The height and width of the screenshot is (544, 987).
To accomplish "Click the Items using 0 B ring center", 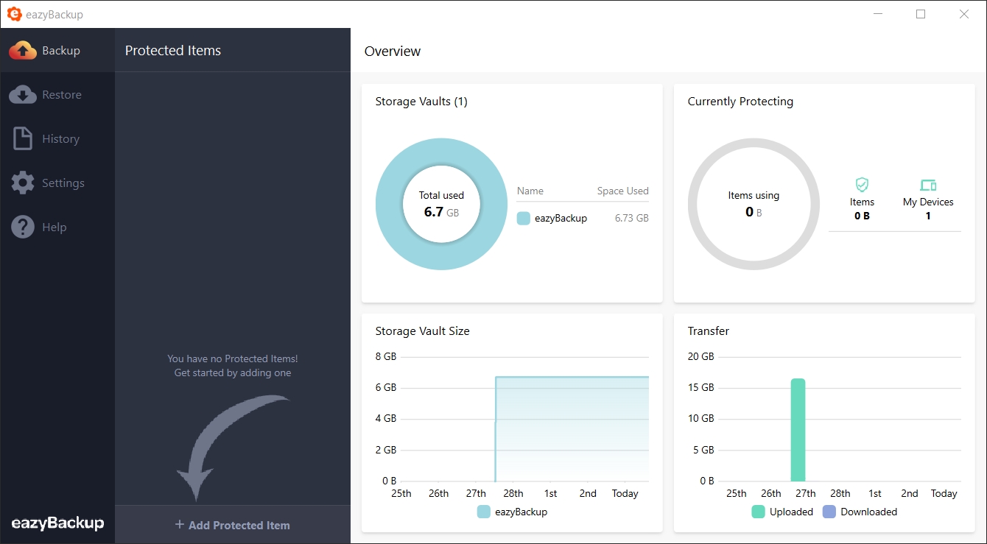I will point(754,204).
